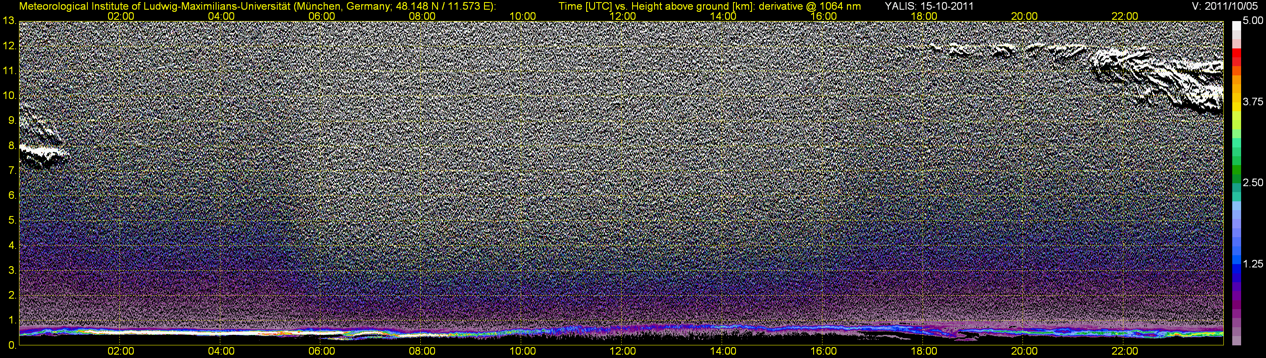1266x358 pixels.
Task: Click the 18:00 label on the bottom time axis
Action: tap(924, 352)
